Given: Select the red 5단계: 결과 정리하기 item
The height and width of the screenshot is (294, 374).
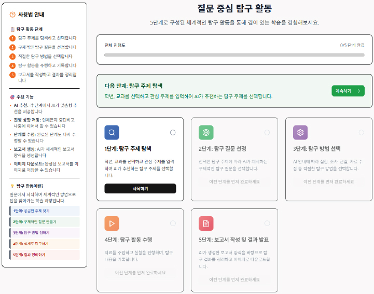Looking at the screenshot, I should pos(45,255).
